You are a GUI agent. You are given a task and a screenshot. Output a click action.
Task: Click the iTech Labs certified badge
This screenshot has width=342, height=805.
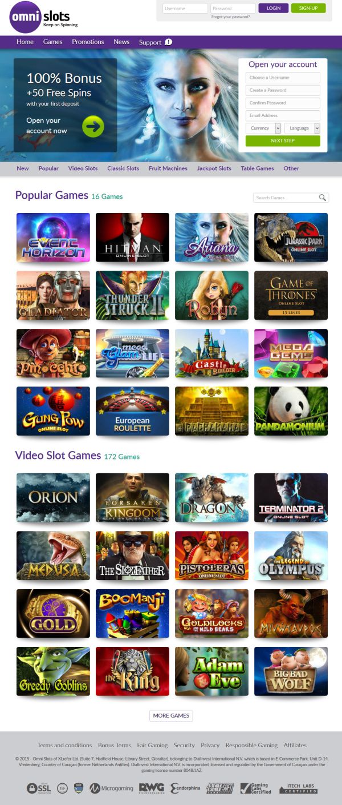click(298, 789)
